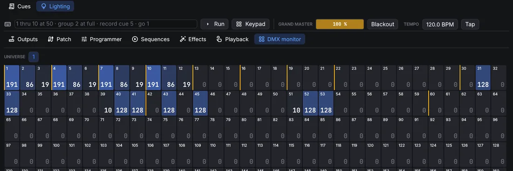Select DMX channel 3 cell showing 19
Screen dimensions: 513x171
pyautogui.click(x=43, y=78)
